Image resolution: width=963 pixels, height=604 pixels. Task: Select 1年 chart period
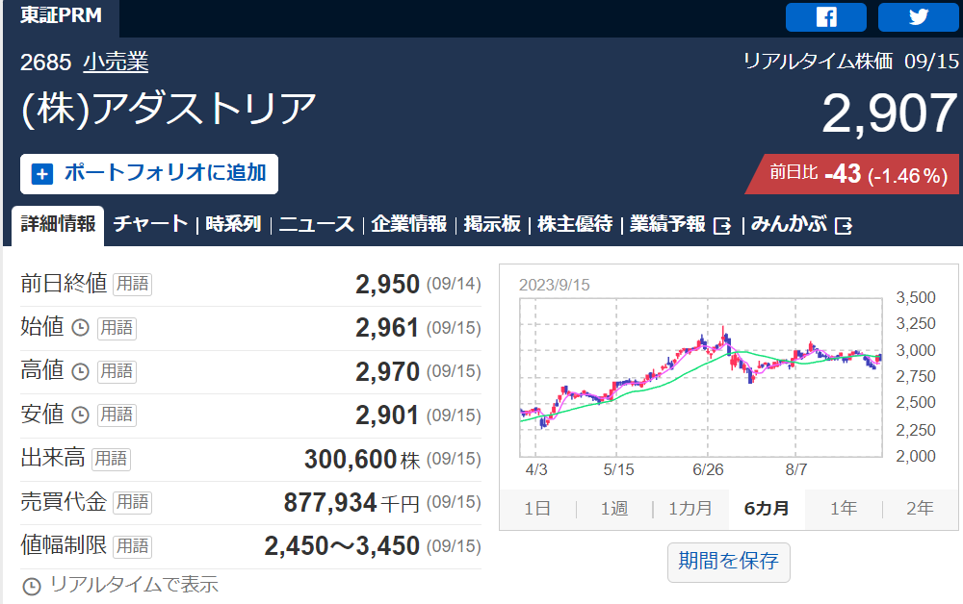click(x=844, y=509)
